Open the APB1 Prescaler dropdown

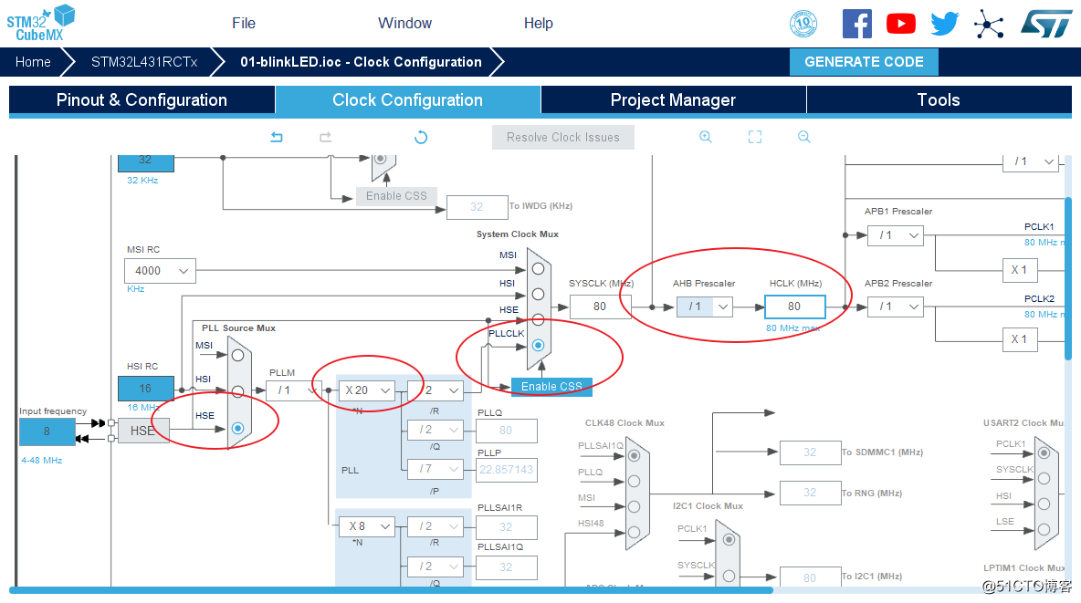(896, 235)
